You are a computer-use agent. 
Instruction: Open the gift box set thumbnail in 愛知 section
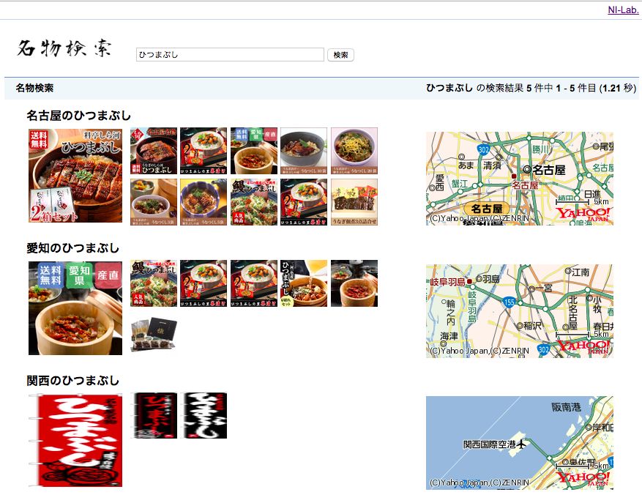(x=154, y=335)
